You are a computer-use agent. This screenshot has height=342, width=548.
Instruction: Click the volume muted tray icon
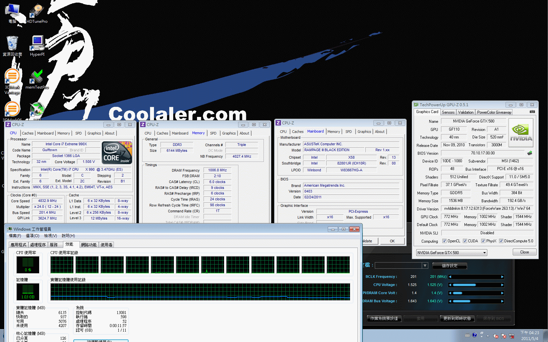click(496, 336)
